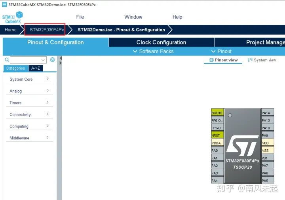Switch to Project Manager tab

pos(250,42)
